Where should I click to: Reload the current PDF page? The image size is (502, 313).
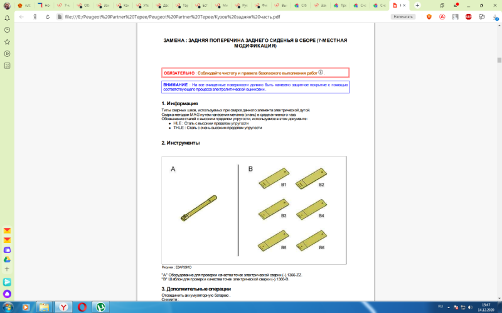point(48,17)
